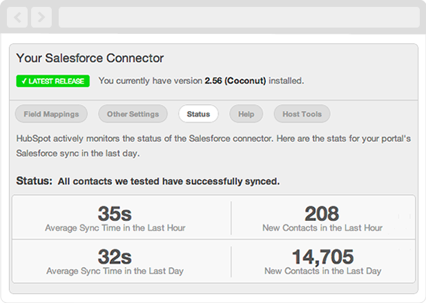This screenshot has height=303, width=426.
Task: Click the Your Salesforce Connector heading
Action: click(x=90, y=59)
